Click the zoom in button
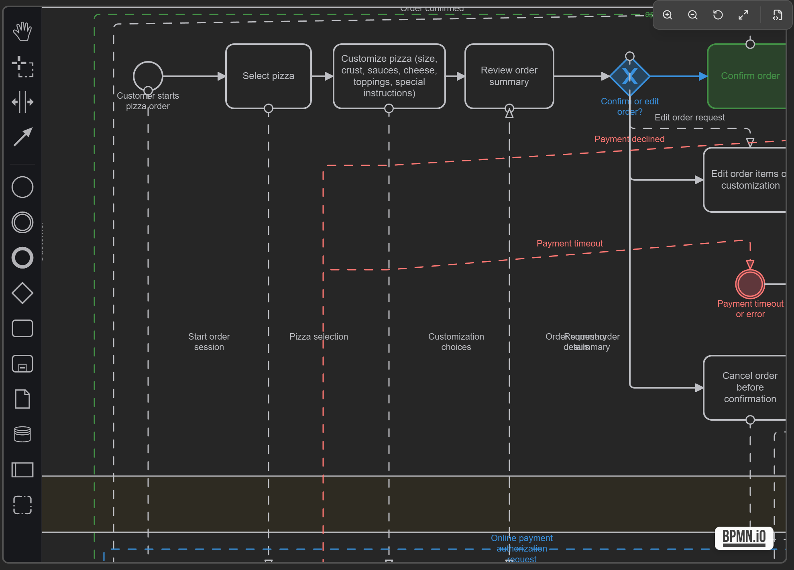794x570 pixels. click(668, 15)
